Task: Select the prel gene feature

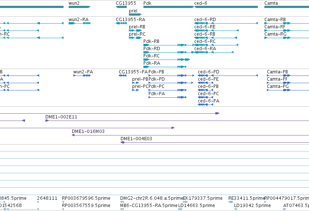Action: pos(135,15)
